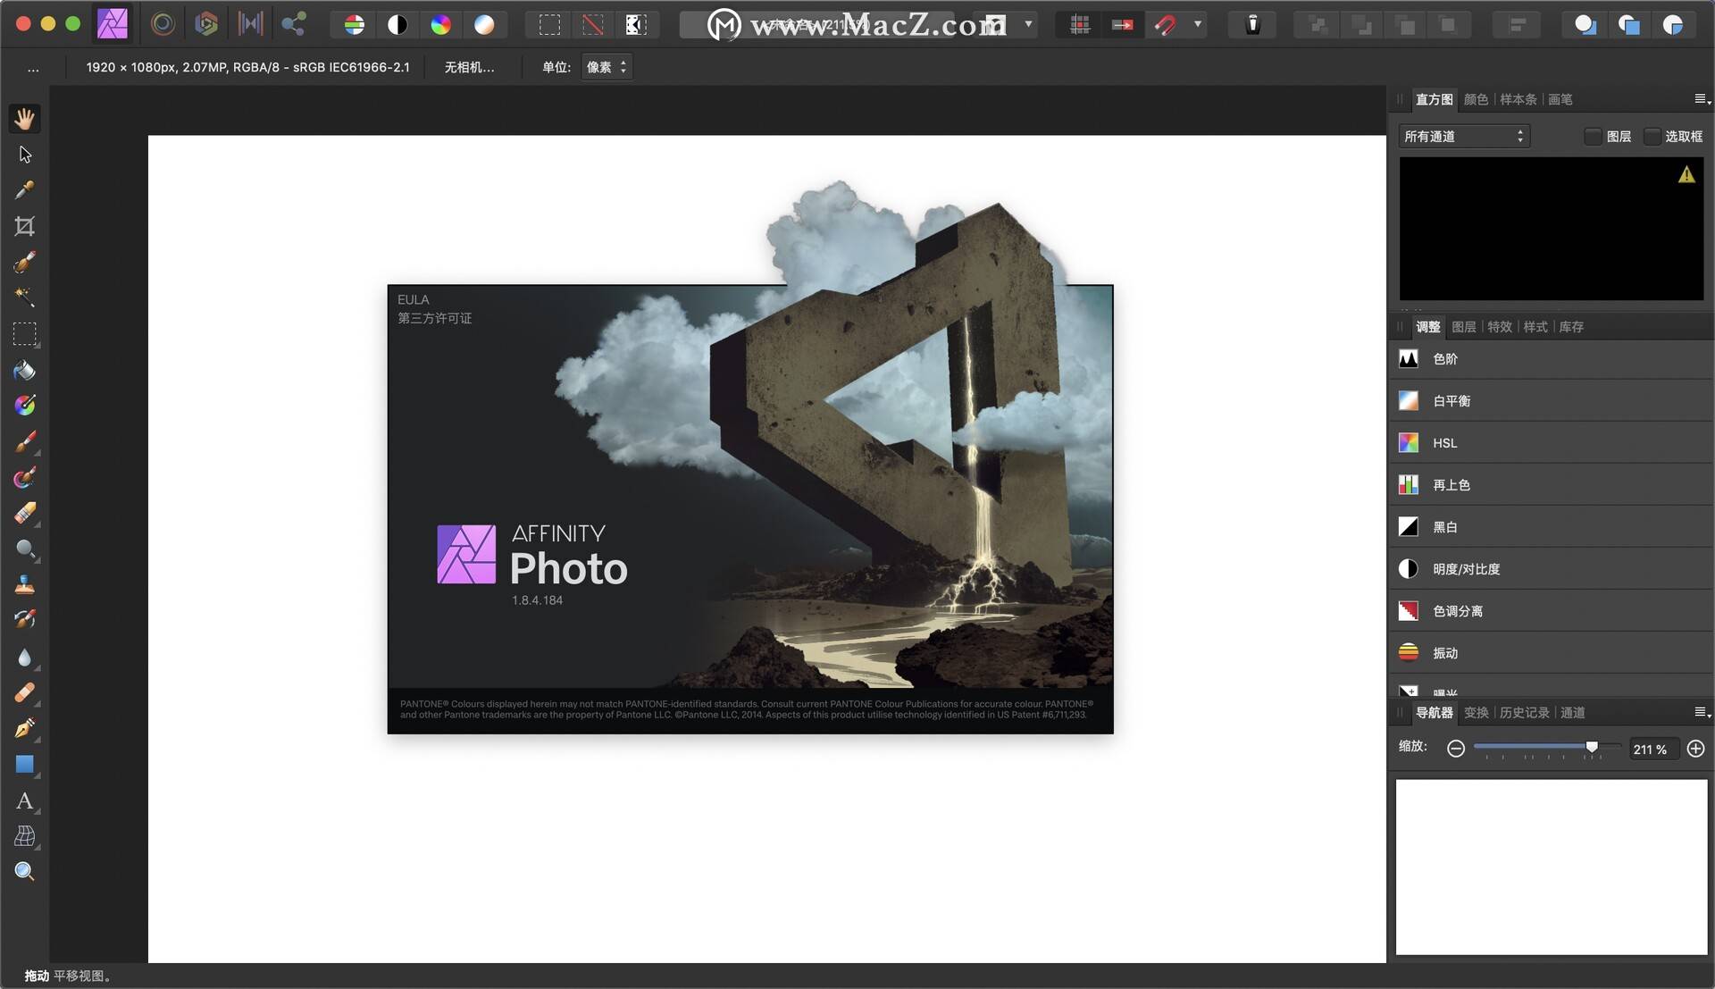Click Select All in top toolbar
The image size is (1715, 989).
pyautogui.click(x=550, y=25)
